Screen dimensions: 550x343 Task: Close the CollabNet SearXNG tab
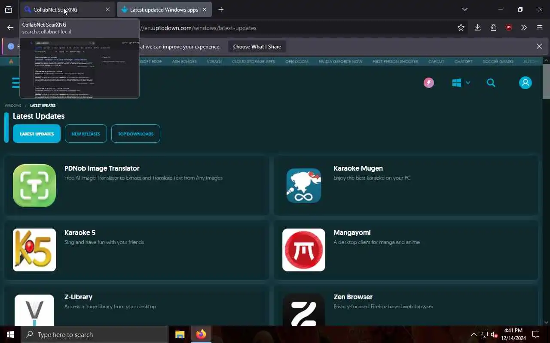click(108, 9)
